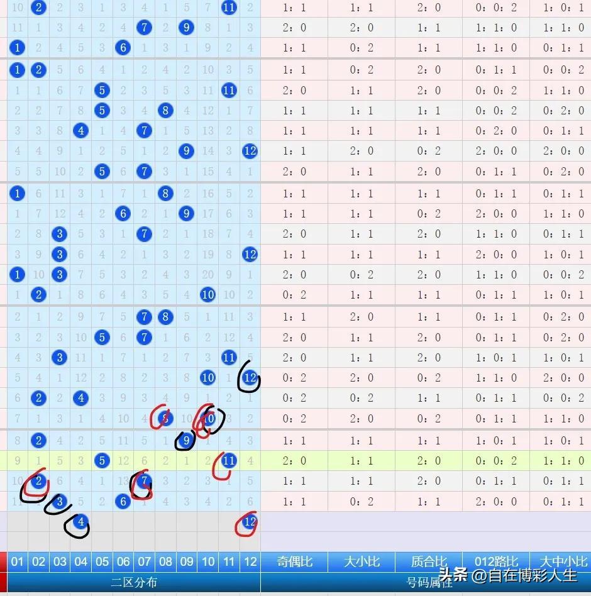Image resolution: width=591 pixels, height=596 pixels.
Task: Click the black-circled blue ball 2 near bottom
Action: [x=38, y=481]
